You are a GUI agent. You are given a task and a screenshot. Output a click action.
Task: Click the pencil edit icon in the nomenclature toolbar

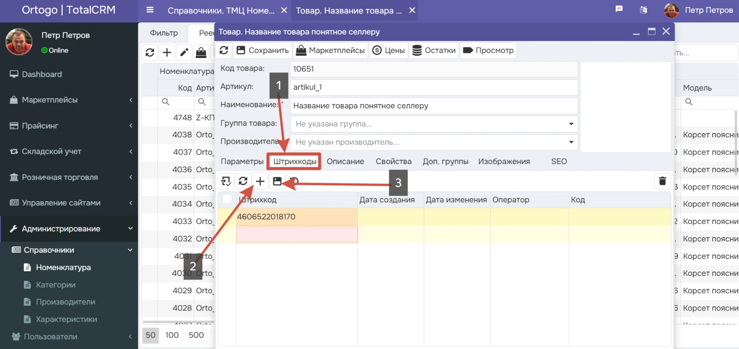(184, 52)
